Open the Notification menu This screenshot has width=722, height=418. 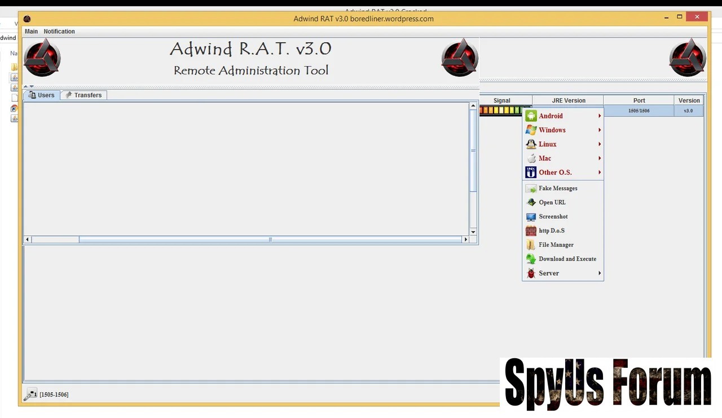click(59, 32)
